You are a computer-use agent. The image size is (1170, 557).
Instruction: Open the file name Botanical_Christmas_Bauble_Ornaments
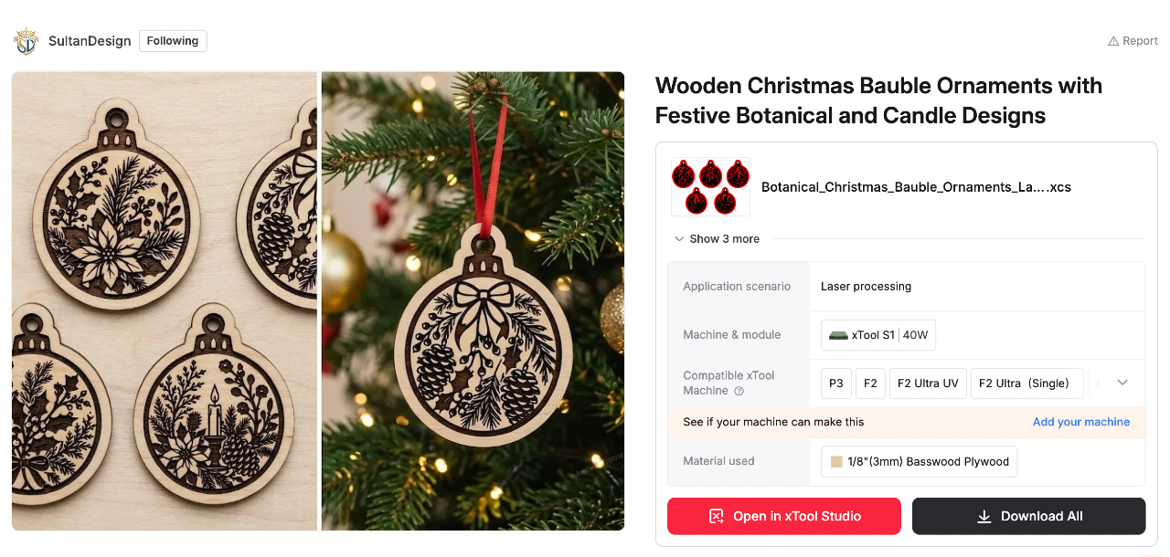[916, 187]
